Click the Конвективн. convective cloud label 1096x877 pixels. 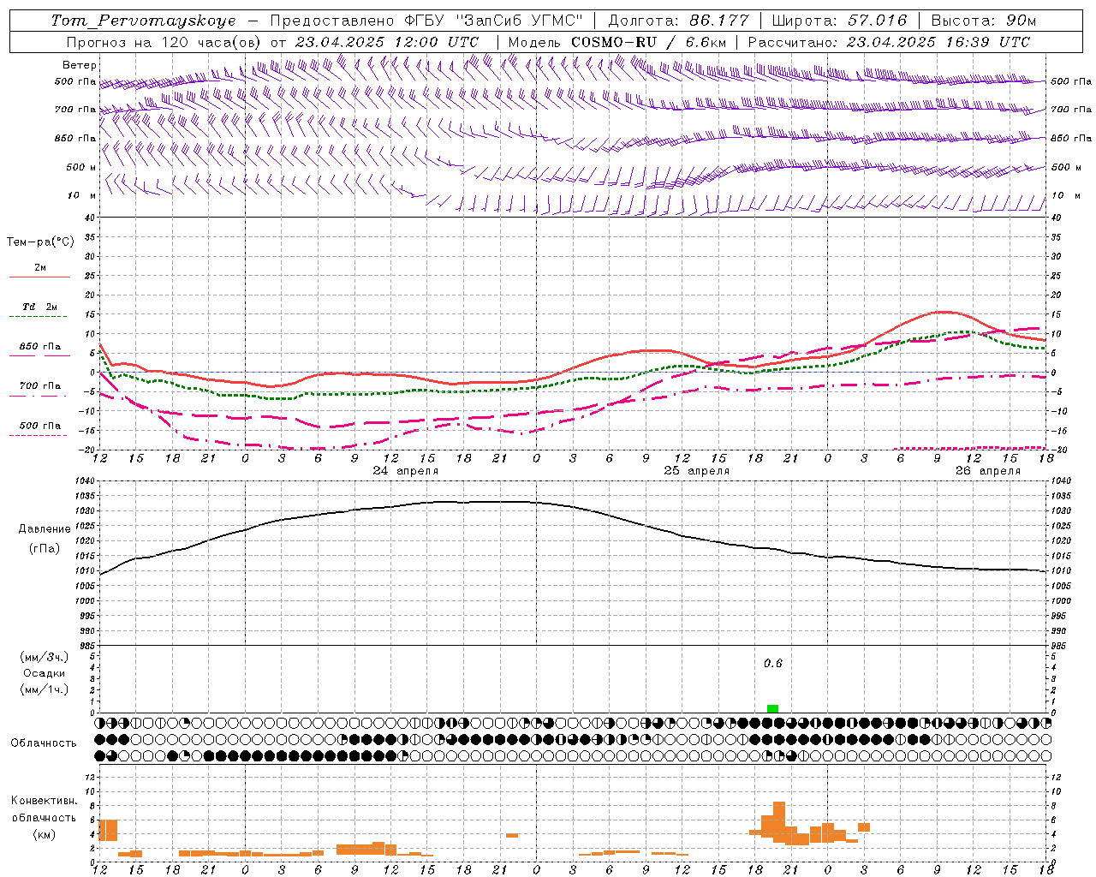coord(45,801)
